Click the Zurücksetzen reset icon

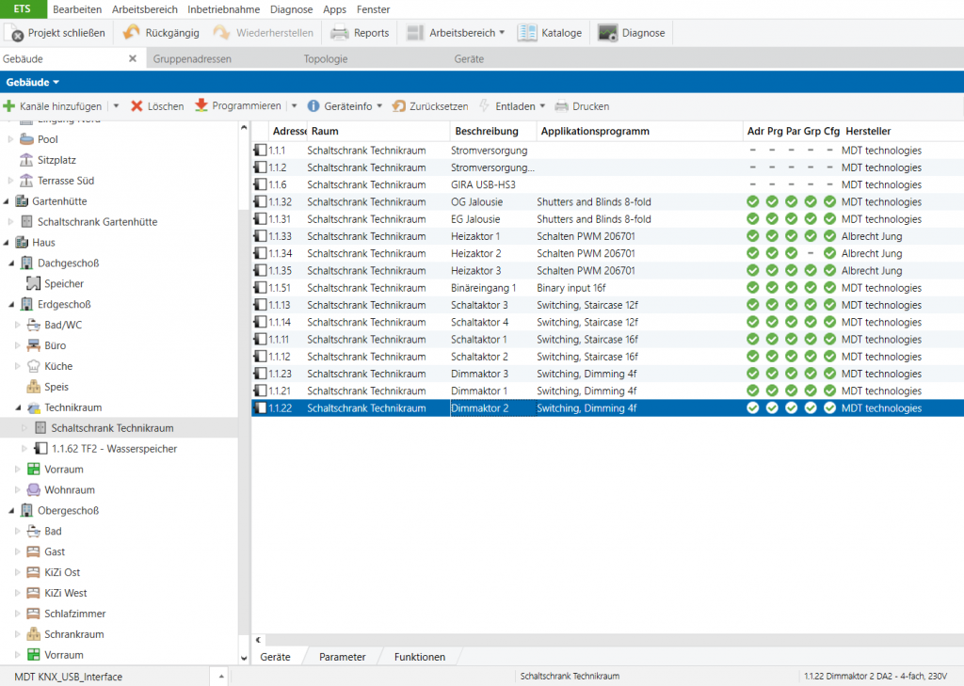tap(399, 106)
